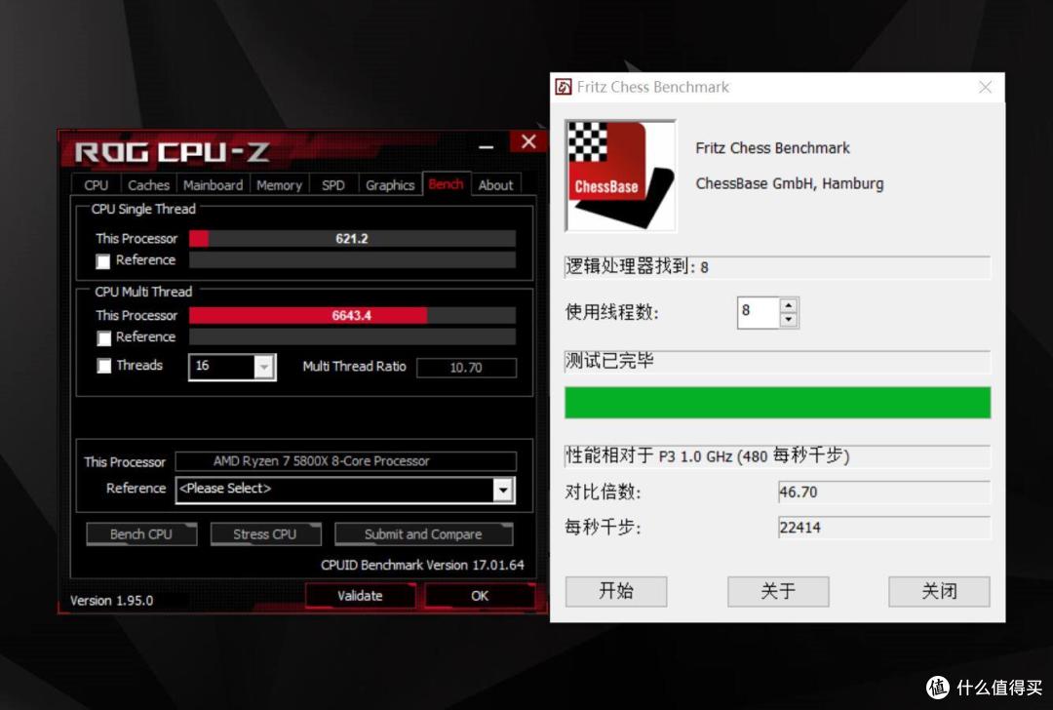The width and height of the screenshot is (1053, 710).
Task: Select the Graphics tab
Action: coord(390,184)
